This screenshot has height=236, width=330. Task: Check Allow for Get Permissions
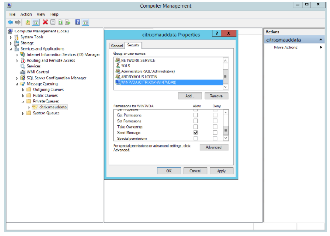coord(195,115)
